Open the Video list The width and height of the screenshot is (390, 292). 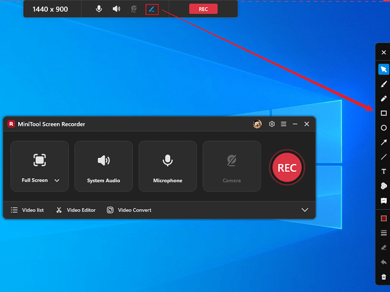point(27,210)
